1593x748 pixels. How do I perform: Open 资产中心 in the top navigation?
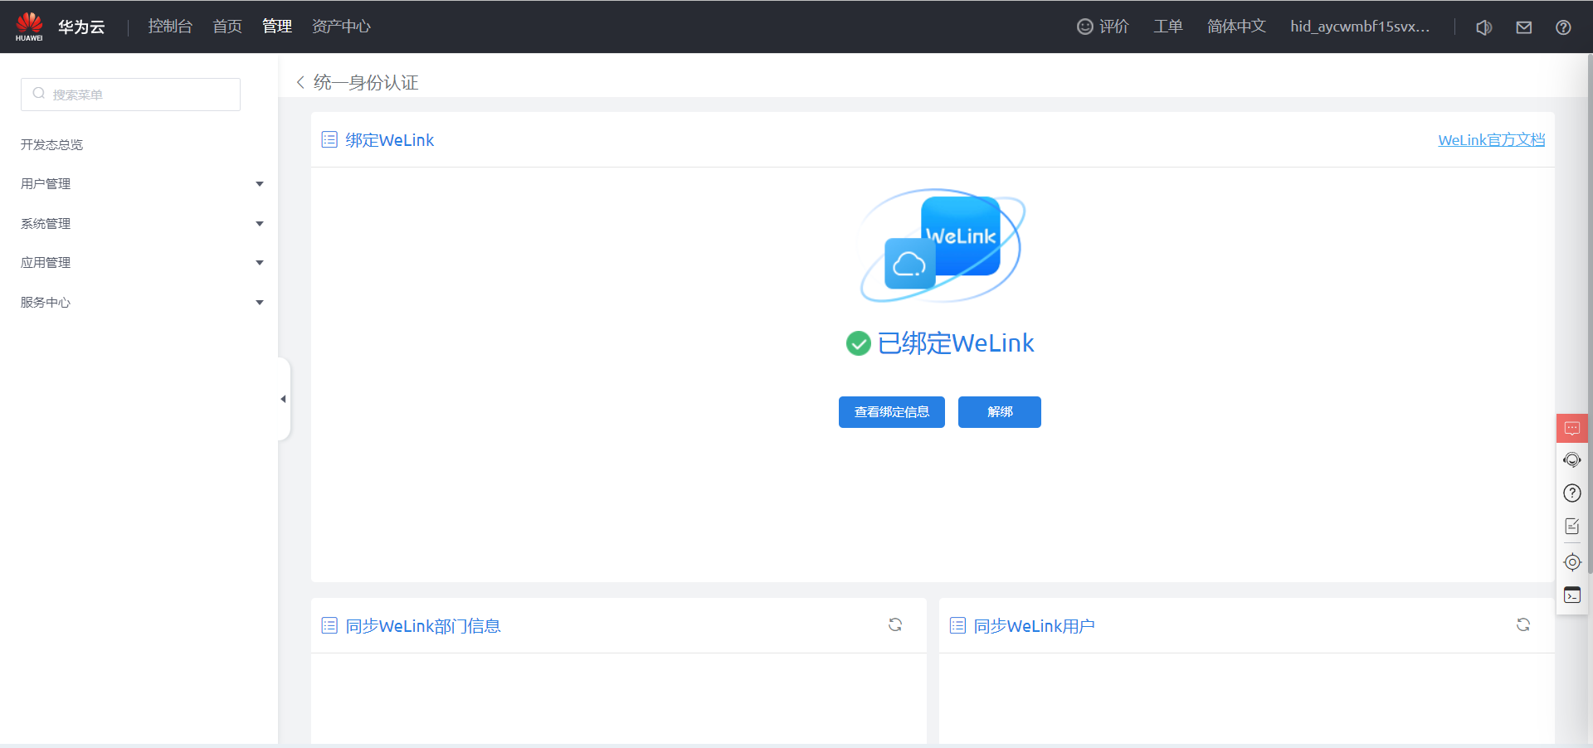point(341,27)
